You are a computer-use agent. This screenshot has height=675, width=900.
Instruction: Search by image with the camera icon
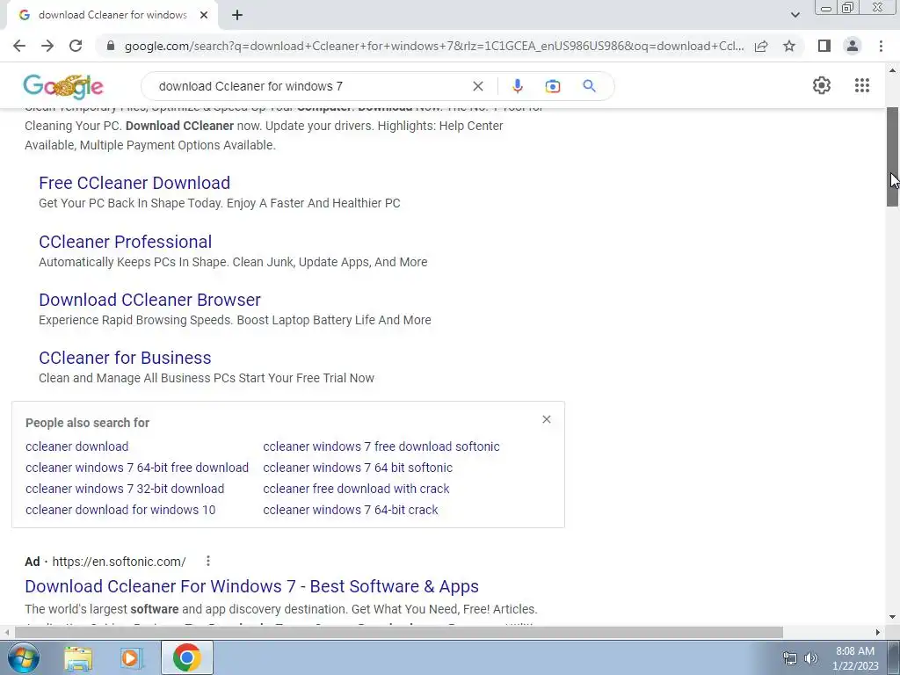pos(552,86)
